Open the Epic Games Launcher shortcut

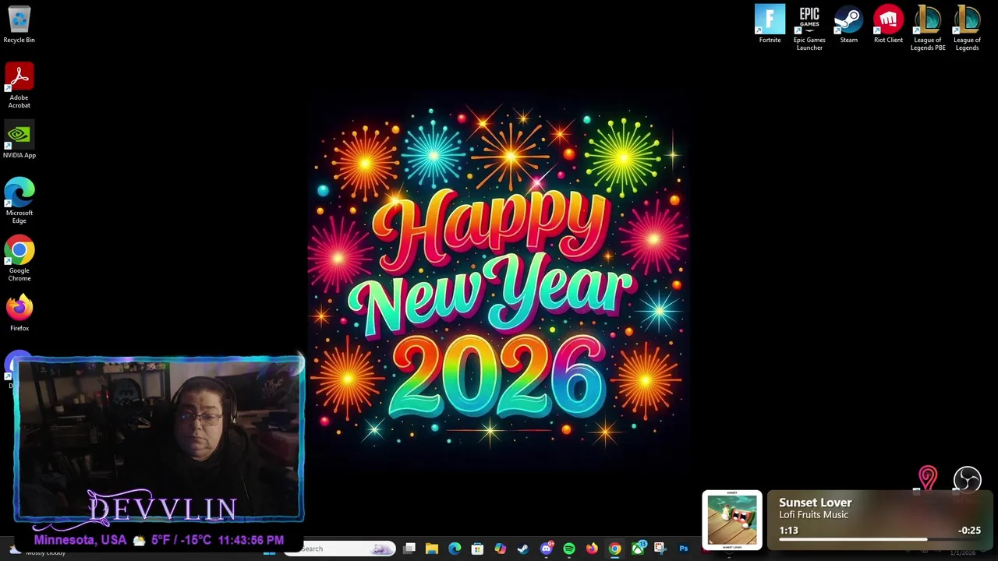(809, 28)
